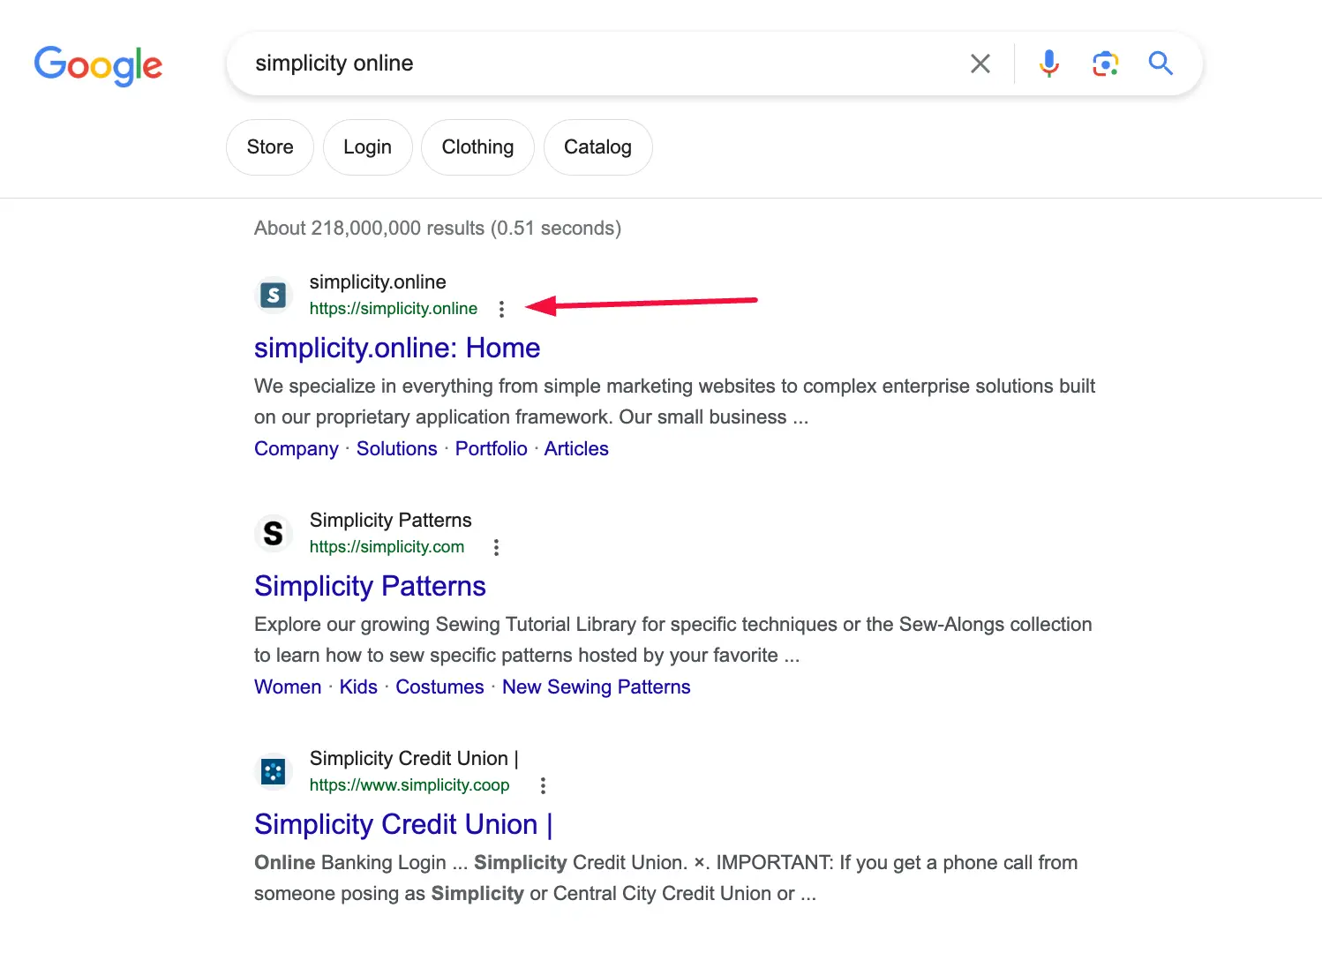Open three-dot menu for simplicity.coop result

coord(543,785)
